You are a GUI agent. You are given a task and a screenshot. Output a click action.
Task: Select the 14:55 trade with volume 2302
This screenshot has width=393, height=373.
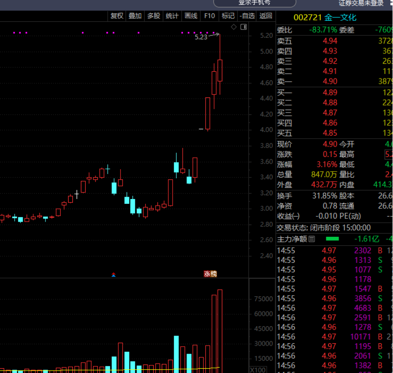335,251
